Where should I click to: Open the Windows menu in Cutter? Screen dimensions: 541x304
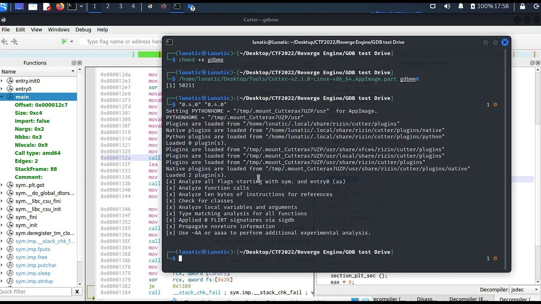point(59,30)
